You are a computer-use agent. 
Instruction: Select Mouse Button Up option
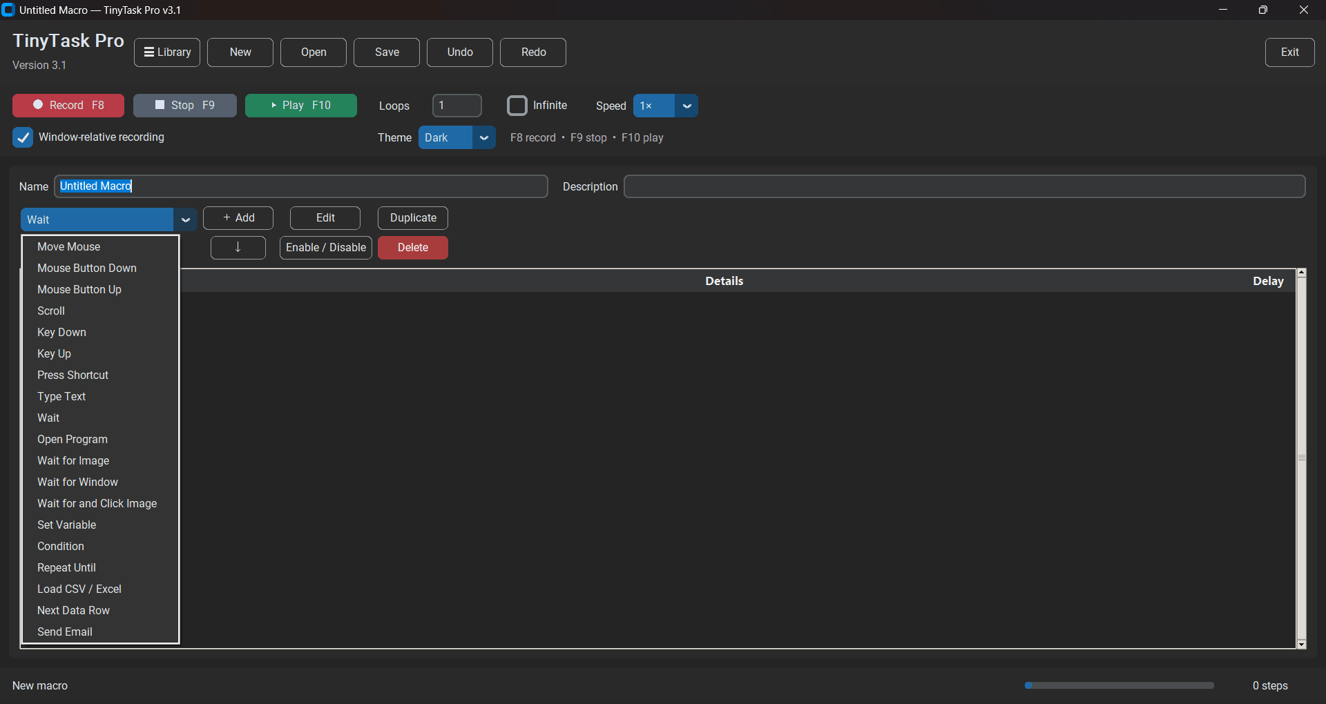click(x=101, y=290)
